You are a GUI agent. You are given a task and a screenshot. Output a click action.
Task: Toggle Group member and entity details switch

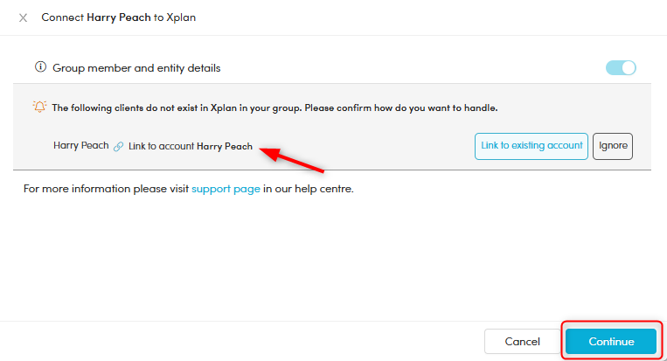pos(621,67)
